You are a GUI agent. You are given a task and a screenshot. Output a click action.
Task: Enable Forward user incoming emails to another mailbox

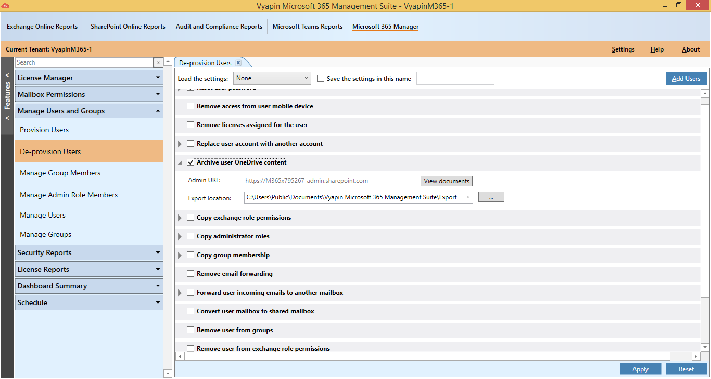tap(191, 293)
